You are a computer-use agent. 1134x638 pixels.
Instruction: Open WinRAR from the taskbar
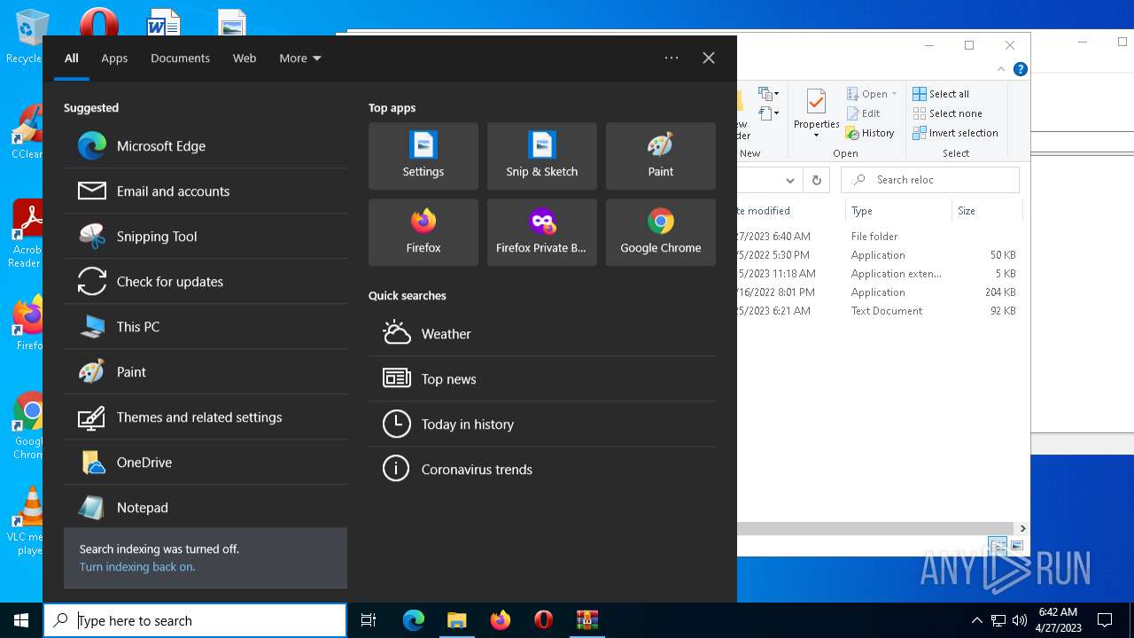coord(586,620)
